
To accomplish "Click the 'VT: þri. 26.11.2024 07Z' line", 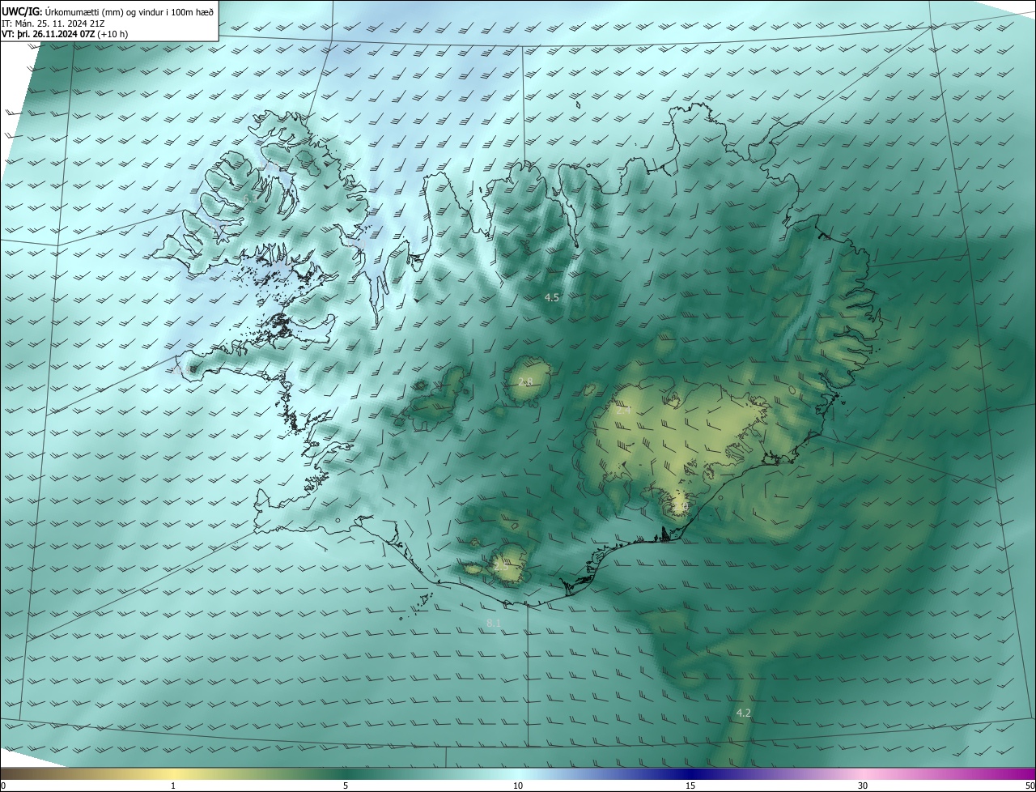I will point(65,34).
